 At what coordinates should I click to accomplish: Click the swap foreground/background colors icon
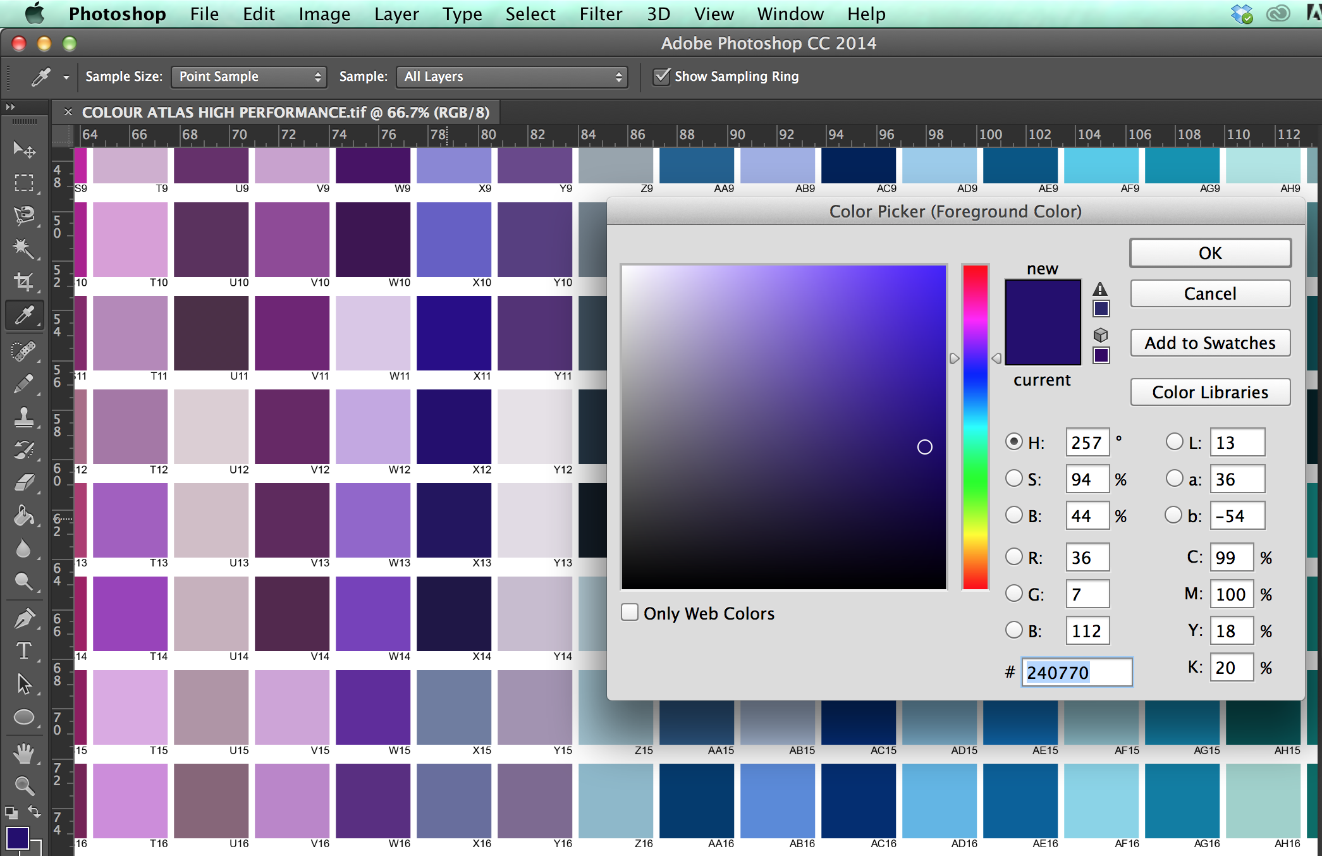34,812
